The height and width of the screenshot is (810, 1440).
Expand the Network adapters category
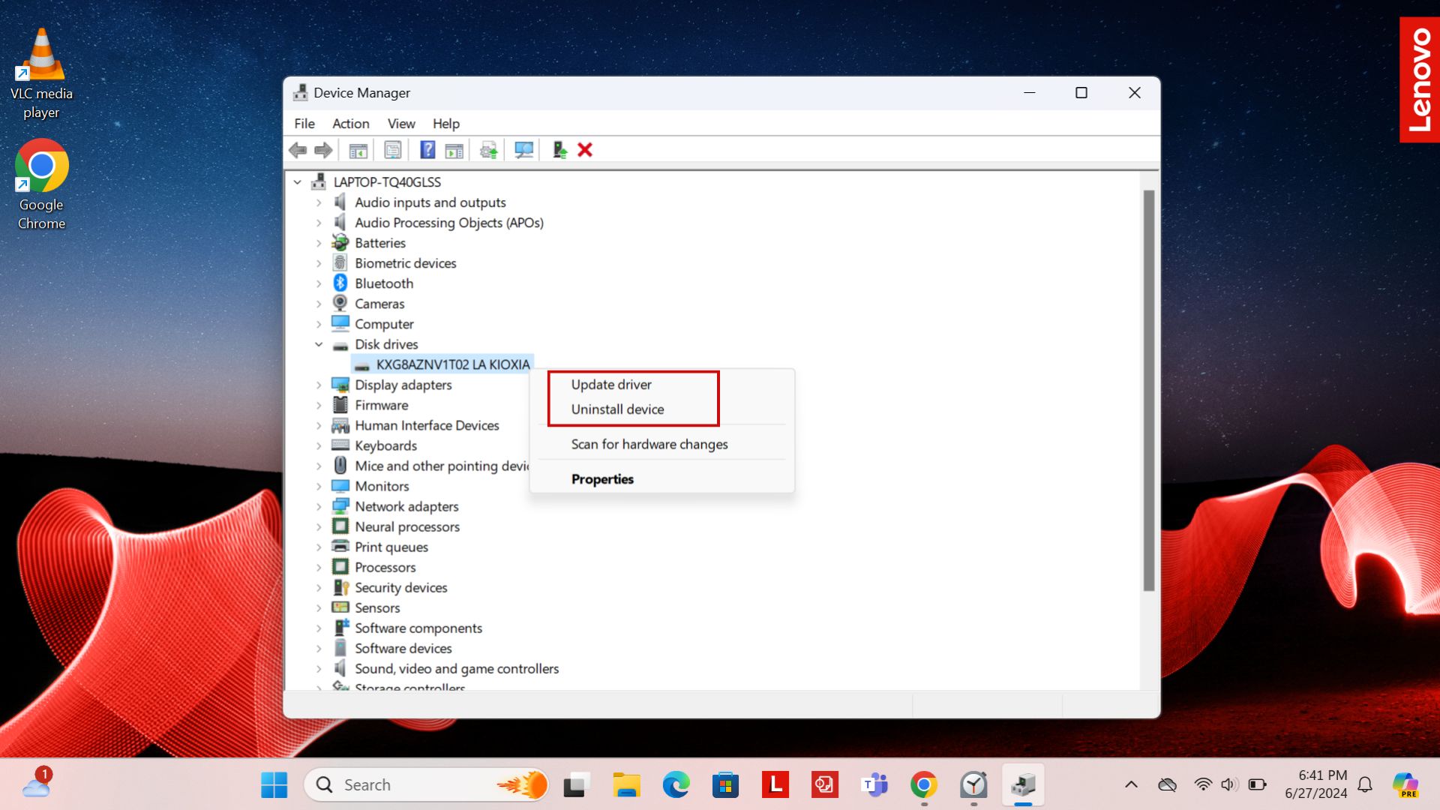320,505
